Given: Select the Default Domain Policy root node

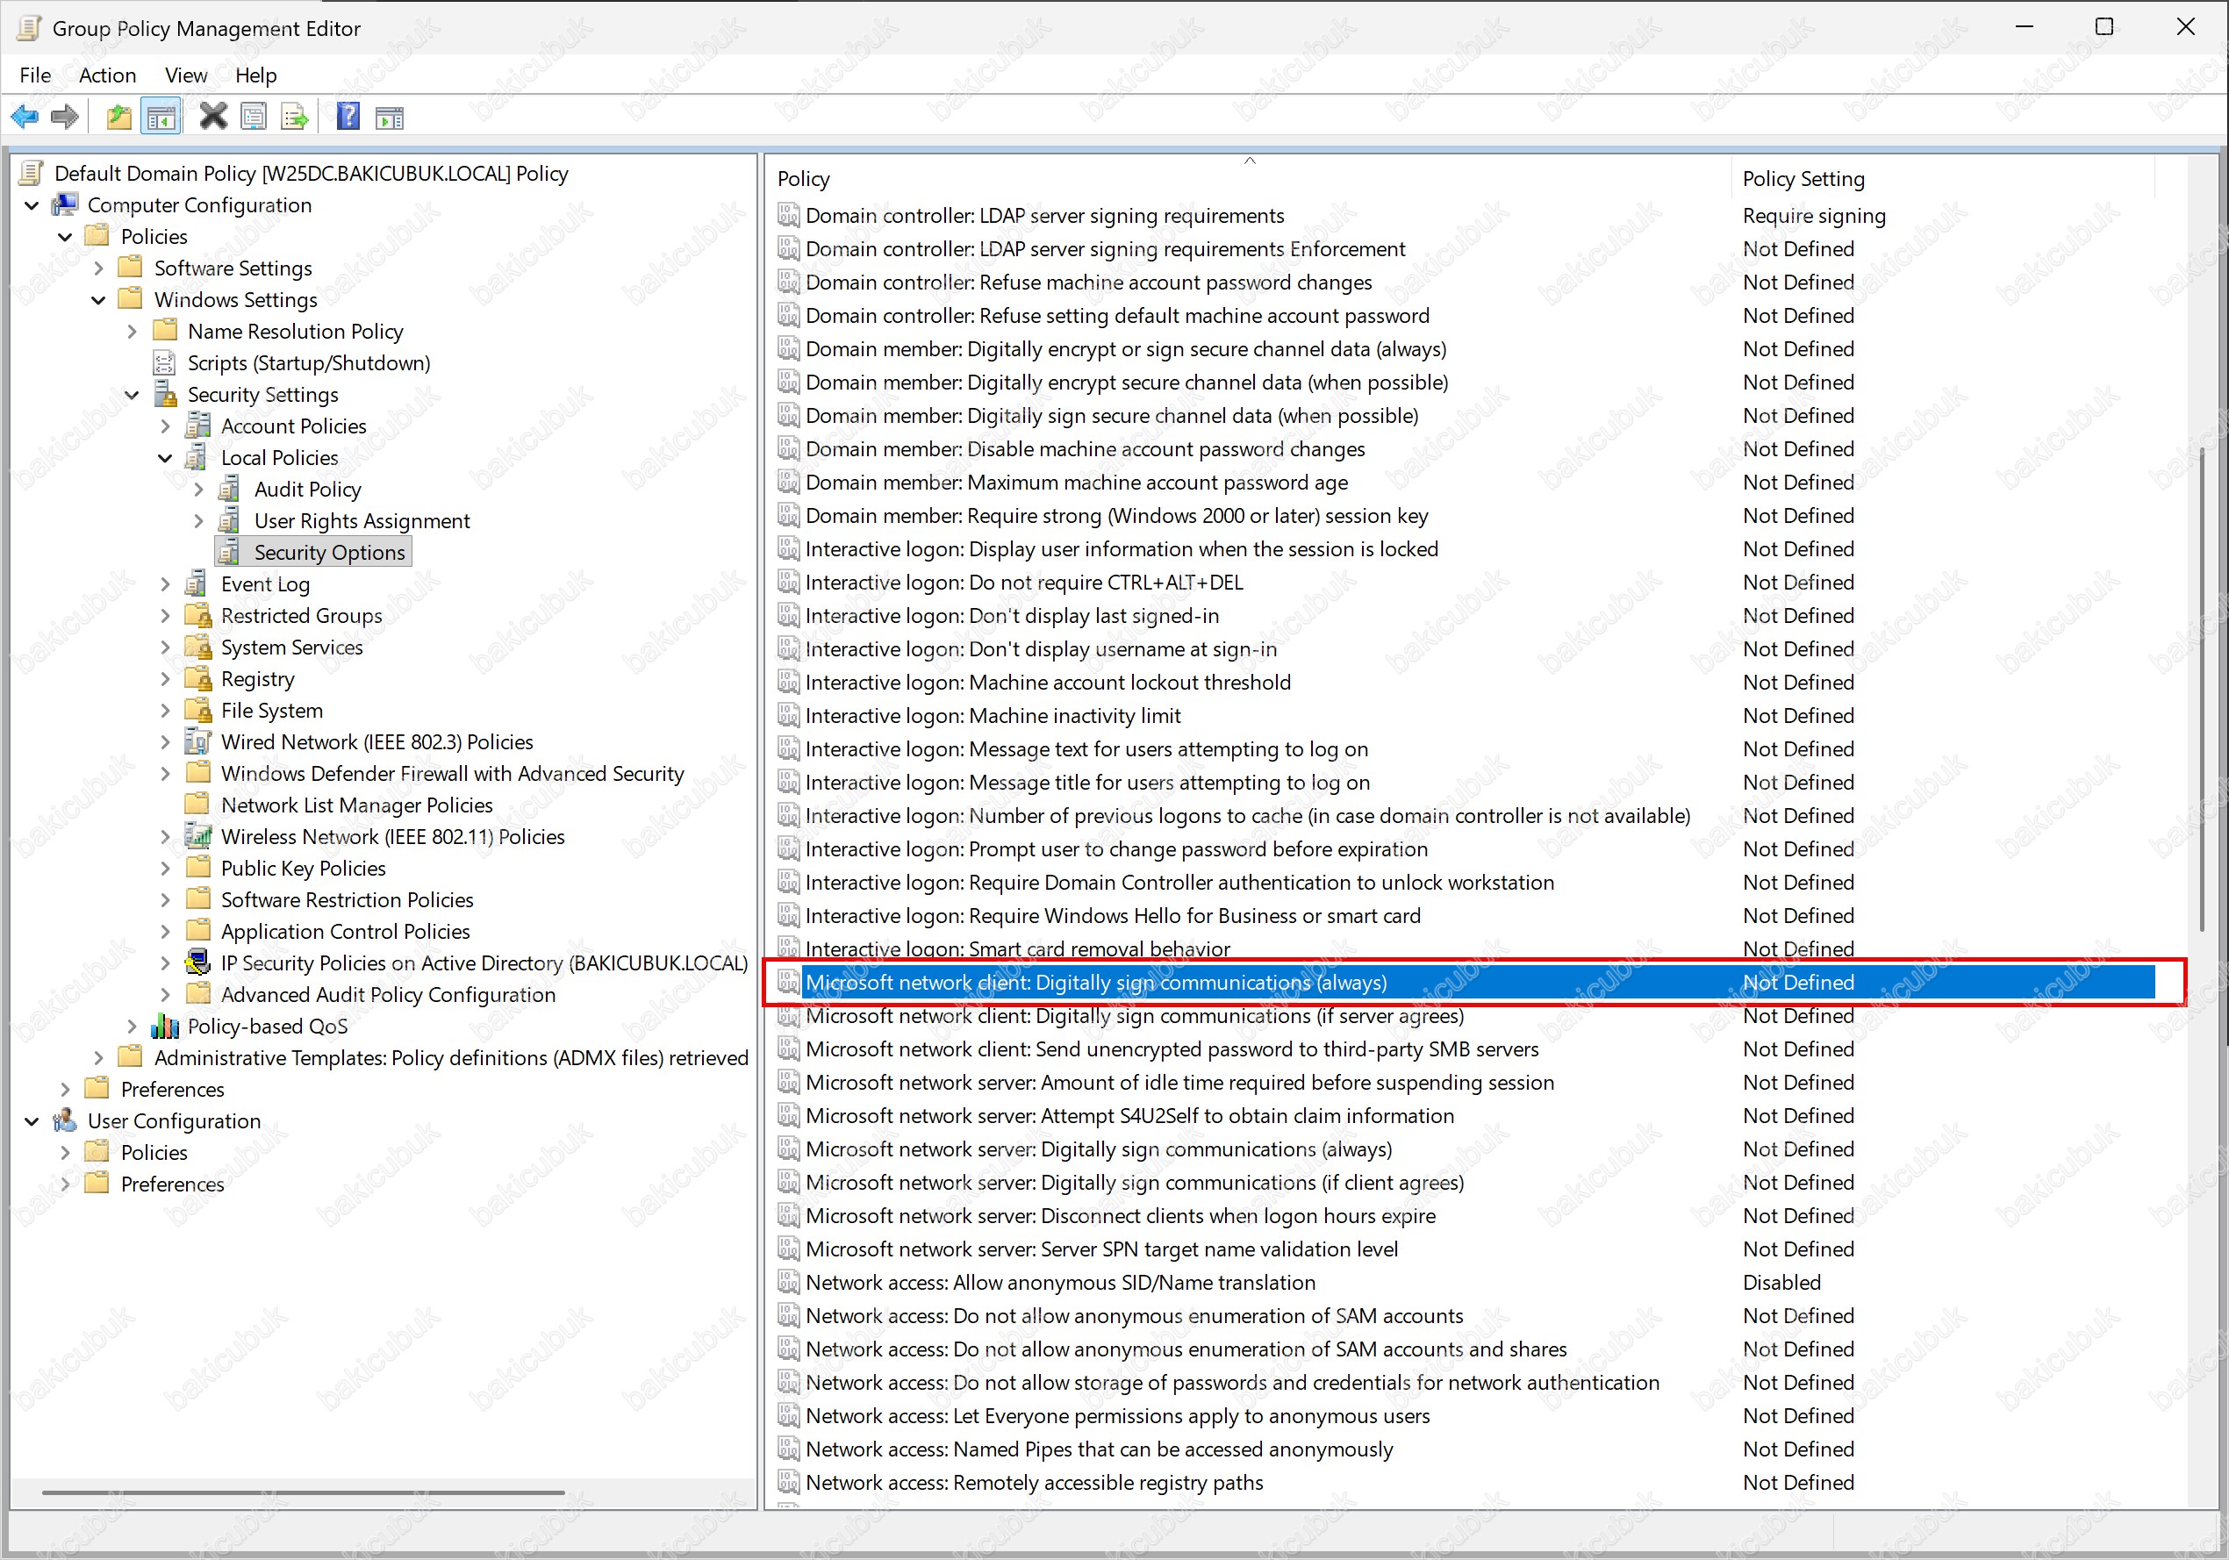Looking at the screenshot, I should coord(311,174).
